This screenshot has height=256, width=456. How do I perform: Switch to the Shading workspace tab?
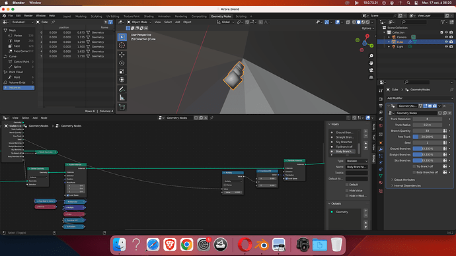click(x=149, y=16)
